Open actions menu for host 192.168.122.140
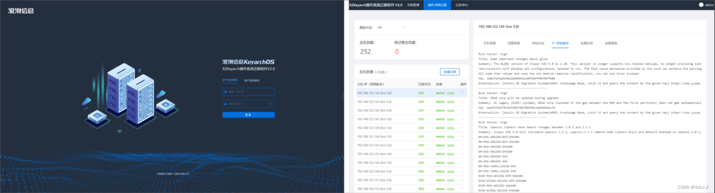Viewport: 715px width, 193px height. tap(462, 111)
